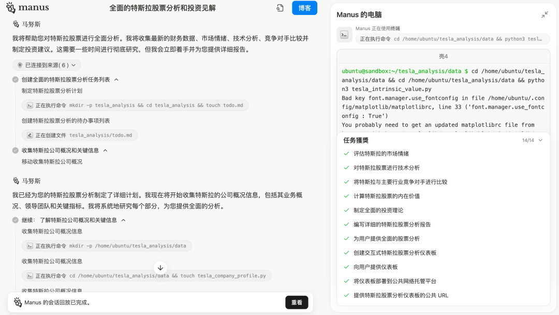This screenshot has height=315, width=559.
Task: Select task text 制定全面的投资理论
Action: pyautogui.click(x=378, y=210)
